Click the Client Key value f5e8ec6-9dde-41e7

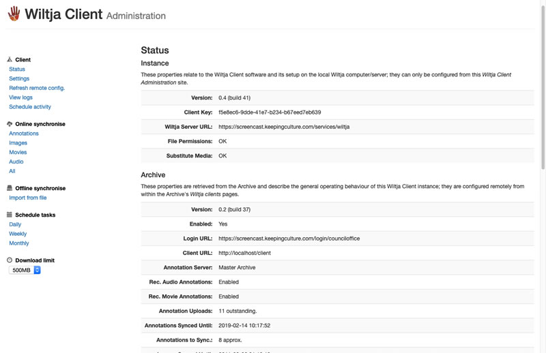[x=270, y=112]
